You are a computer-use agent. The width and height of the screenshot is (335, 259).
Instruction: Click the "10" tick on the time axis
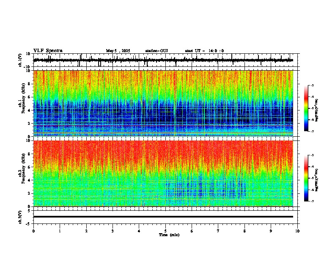pos(297,231)
